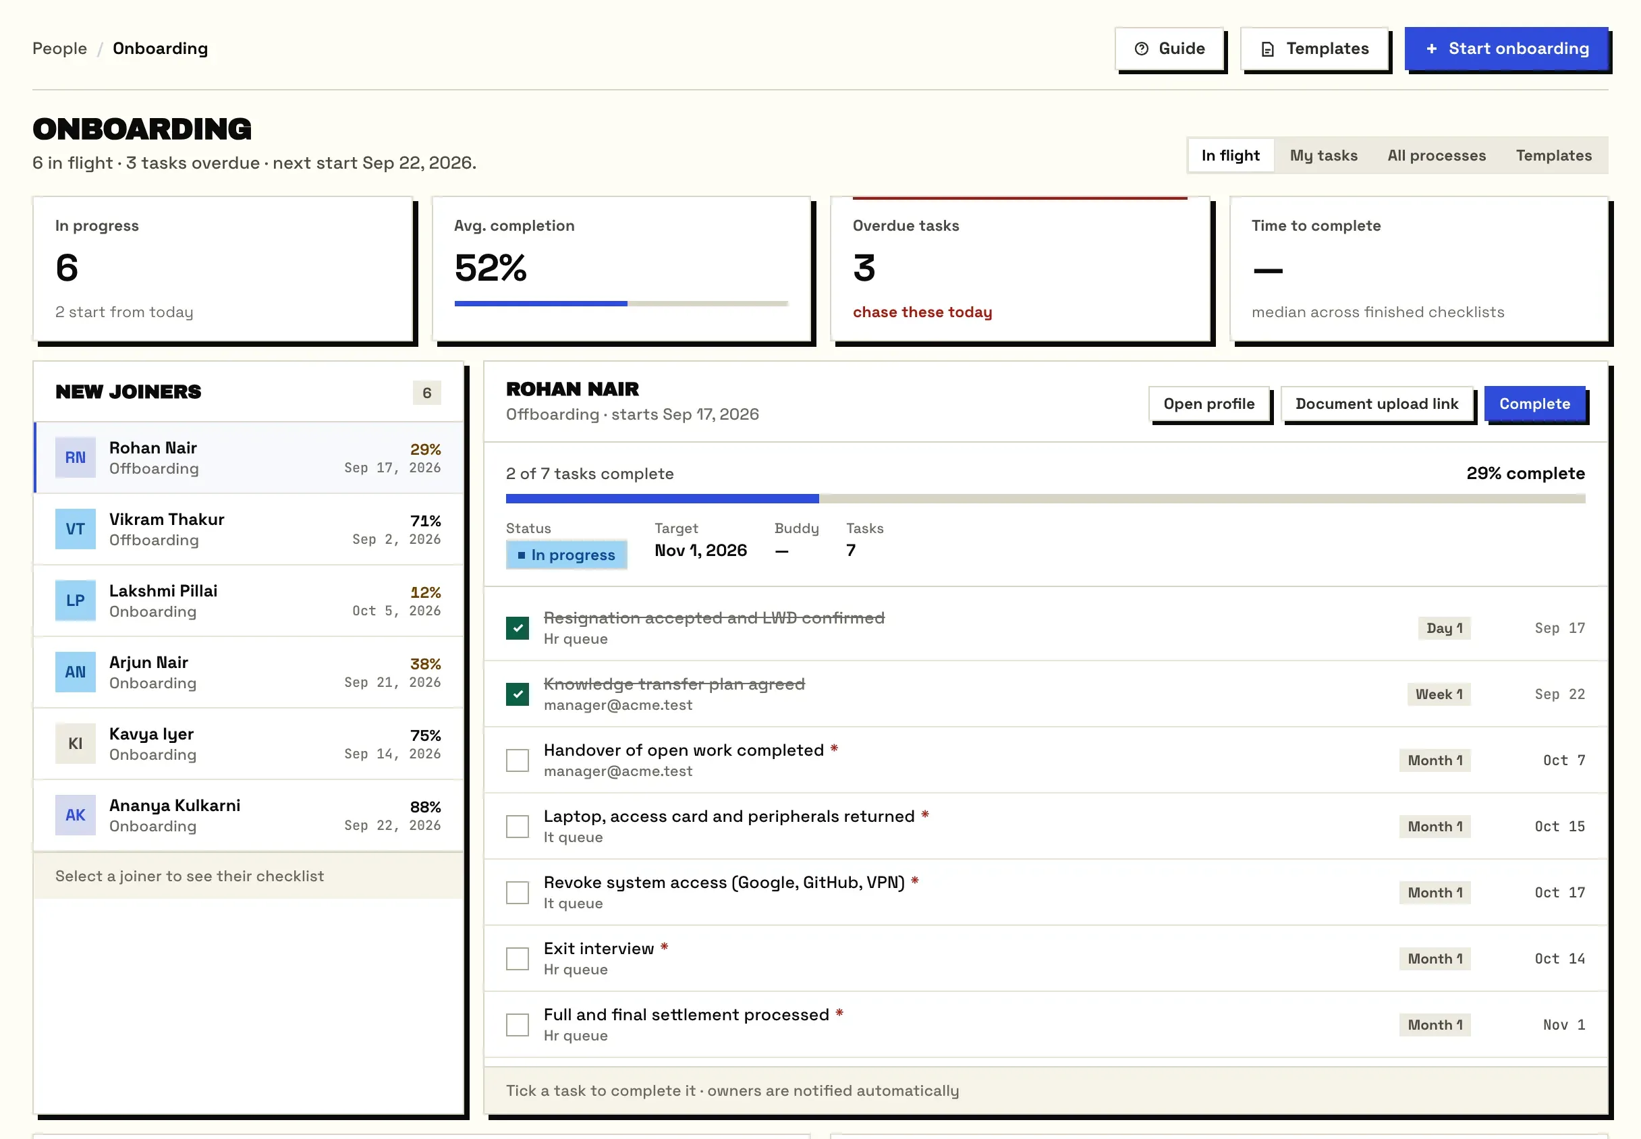Select the Arjun Nair joiner row
Image resolution: width=1641 pixels, height=1139 pixels.
[248, 671]
